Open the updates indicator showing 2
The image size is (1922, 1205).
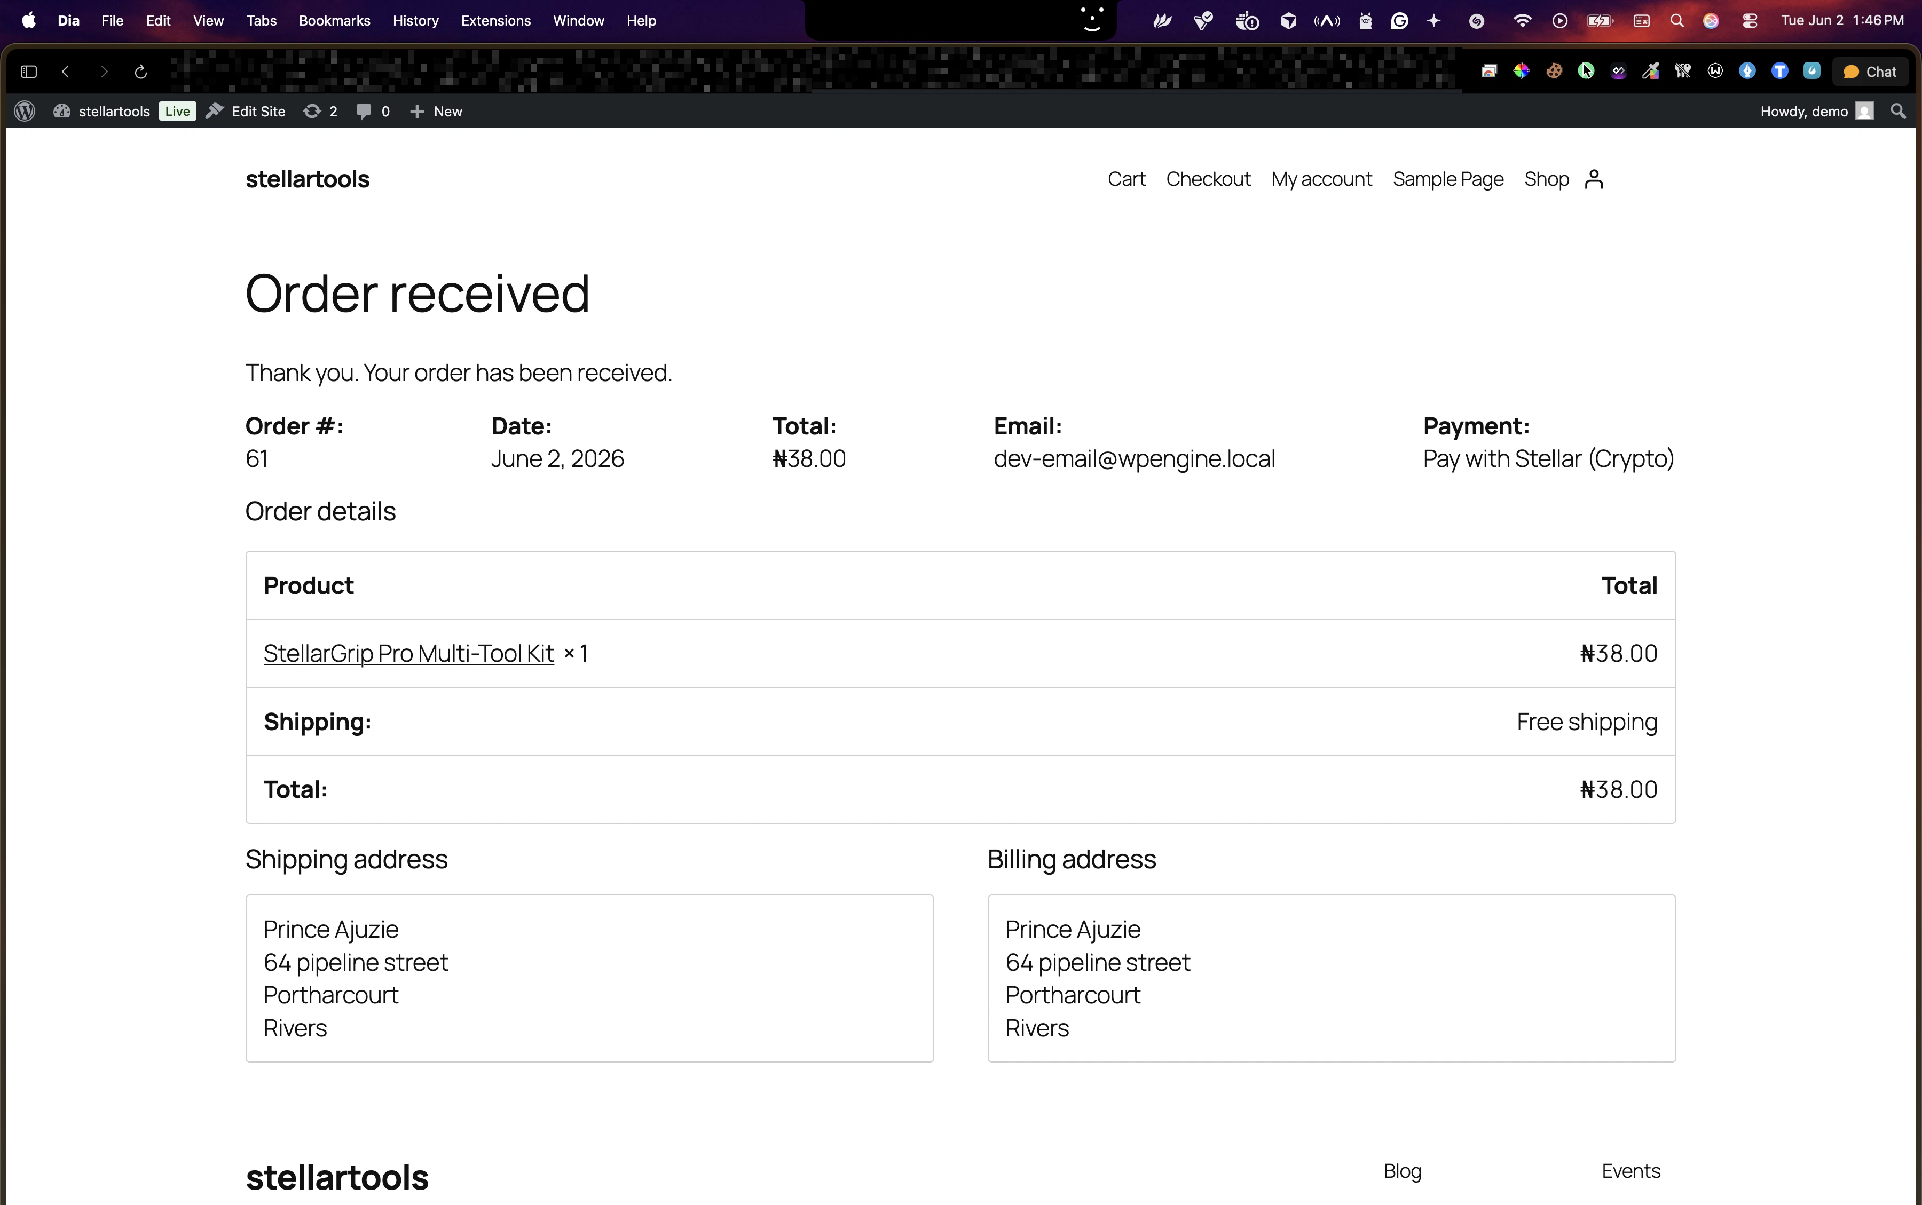pos(320,112)
